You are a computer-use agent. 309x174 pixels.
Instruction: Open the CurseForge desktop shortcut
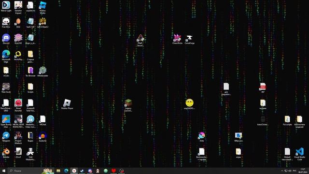pyautogui.click(x=190, y=39)
